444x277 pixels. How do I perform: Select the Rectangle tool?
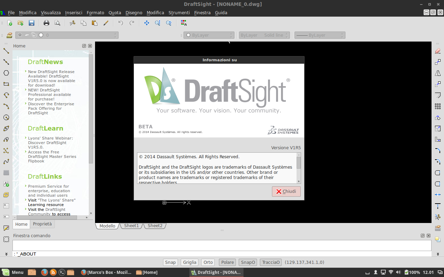point(6,84)
